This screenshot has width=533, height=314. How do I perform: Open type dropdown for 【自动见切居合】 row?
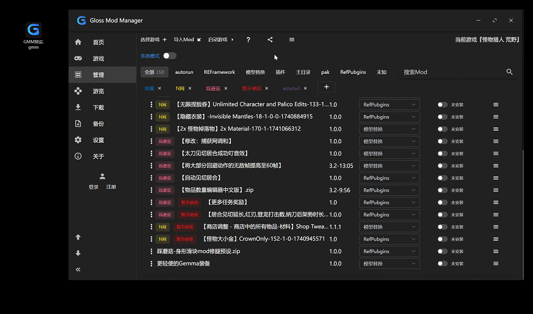tap(389, 178)
